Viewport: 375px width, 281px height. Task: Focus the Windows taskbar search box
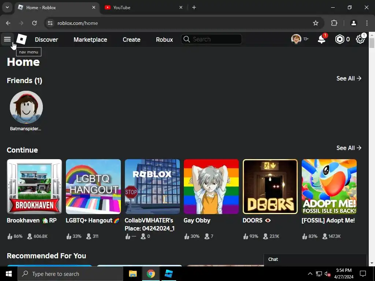click(70, 274)
